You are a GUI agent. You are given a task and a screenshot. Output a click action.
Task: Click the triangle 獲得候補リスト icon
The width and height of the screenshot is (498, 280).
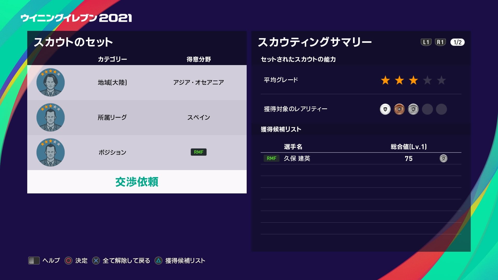(x=158, y=261)
